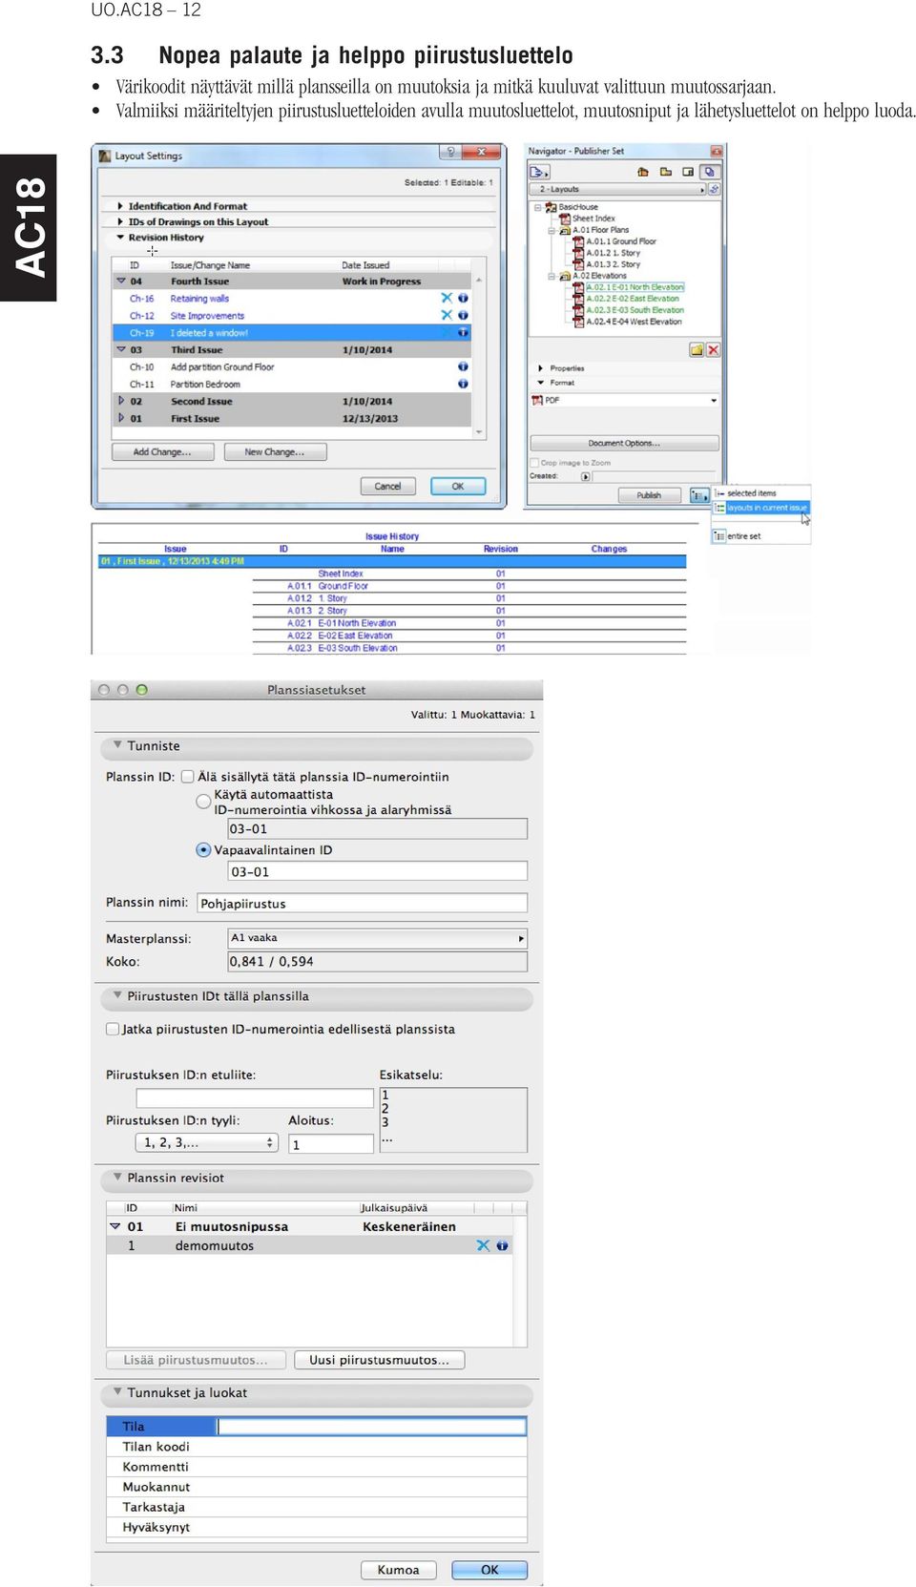Screen dimensions: 916x1587
Task: Expand Properties in Navigator
Action: click(541, 368)
